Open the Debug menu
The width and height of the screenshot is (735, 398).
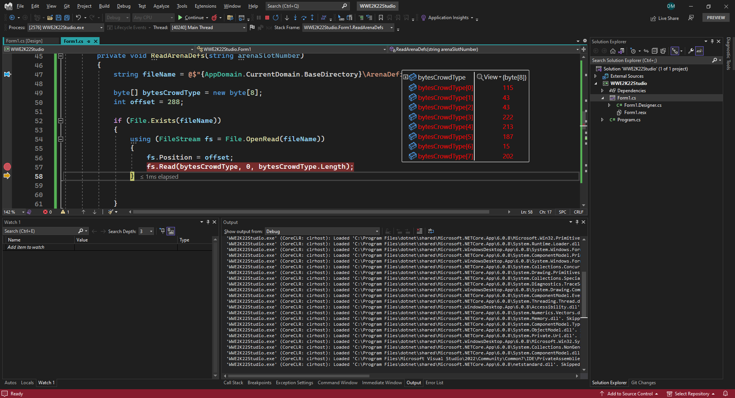pyautogui.click(x=124, y=6)
